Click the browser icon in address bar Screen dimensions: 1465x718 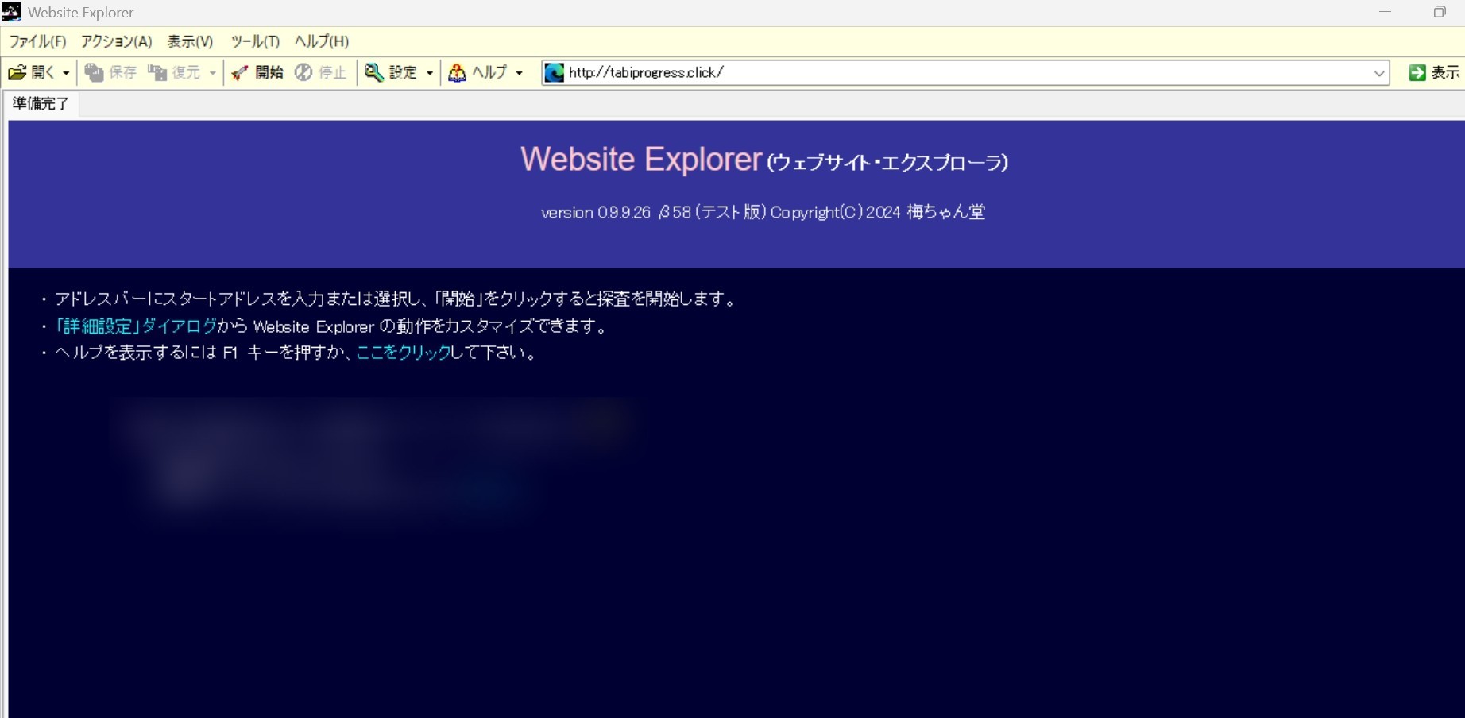(x=554, y=72)
